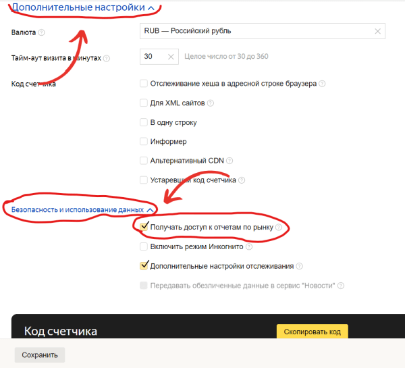Image resolution: width=405 pixels, height=368 pixels.
Task: Click help icon beside Для XML сайтов
Action: [x=211, y=103]
